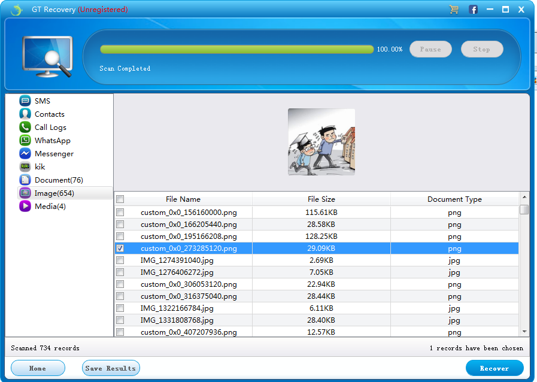The height and width of the screenshot is (382, 537).
Task: Toggle the select-all checkbox in header
Action: click(x=120, y=199)
